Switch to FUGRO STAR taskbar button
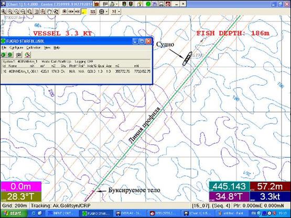Viewport: 291px width, 218px height. tap(96, 213)
